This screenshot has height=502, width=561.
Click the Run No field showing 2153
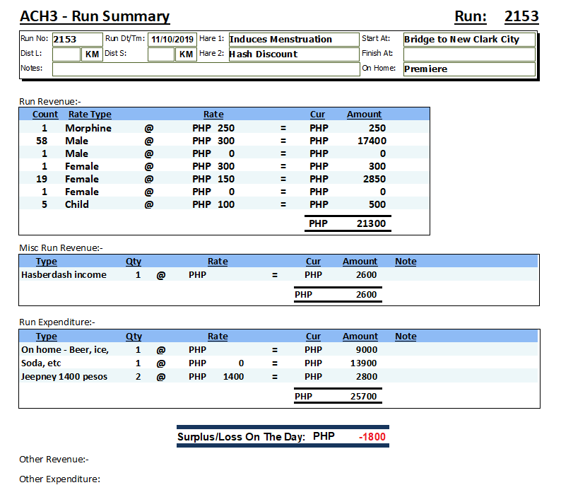coord(76,40)
